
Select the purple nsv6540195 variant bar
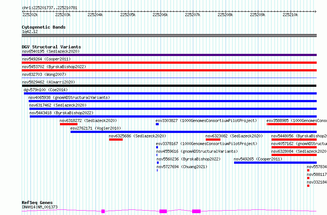pyautogui.click(x=169, y=55)
